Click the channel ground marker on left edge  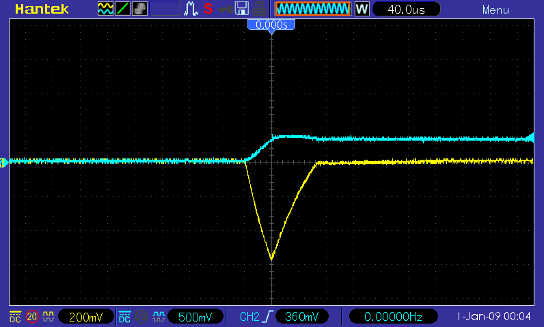pyautogui.click(x=4, y=162)
